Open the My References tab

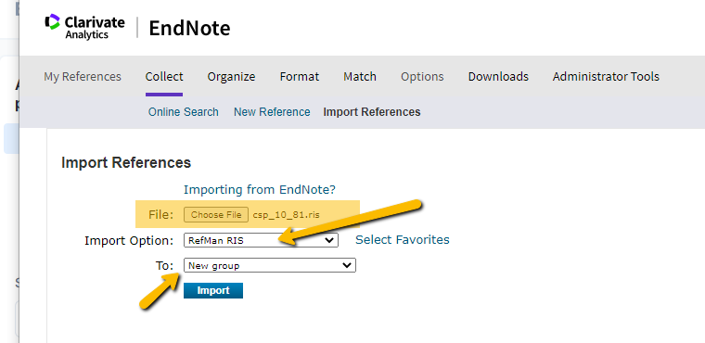click(x=83, y=77)
